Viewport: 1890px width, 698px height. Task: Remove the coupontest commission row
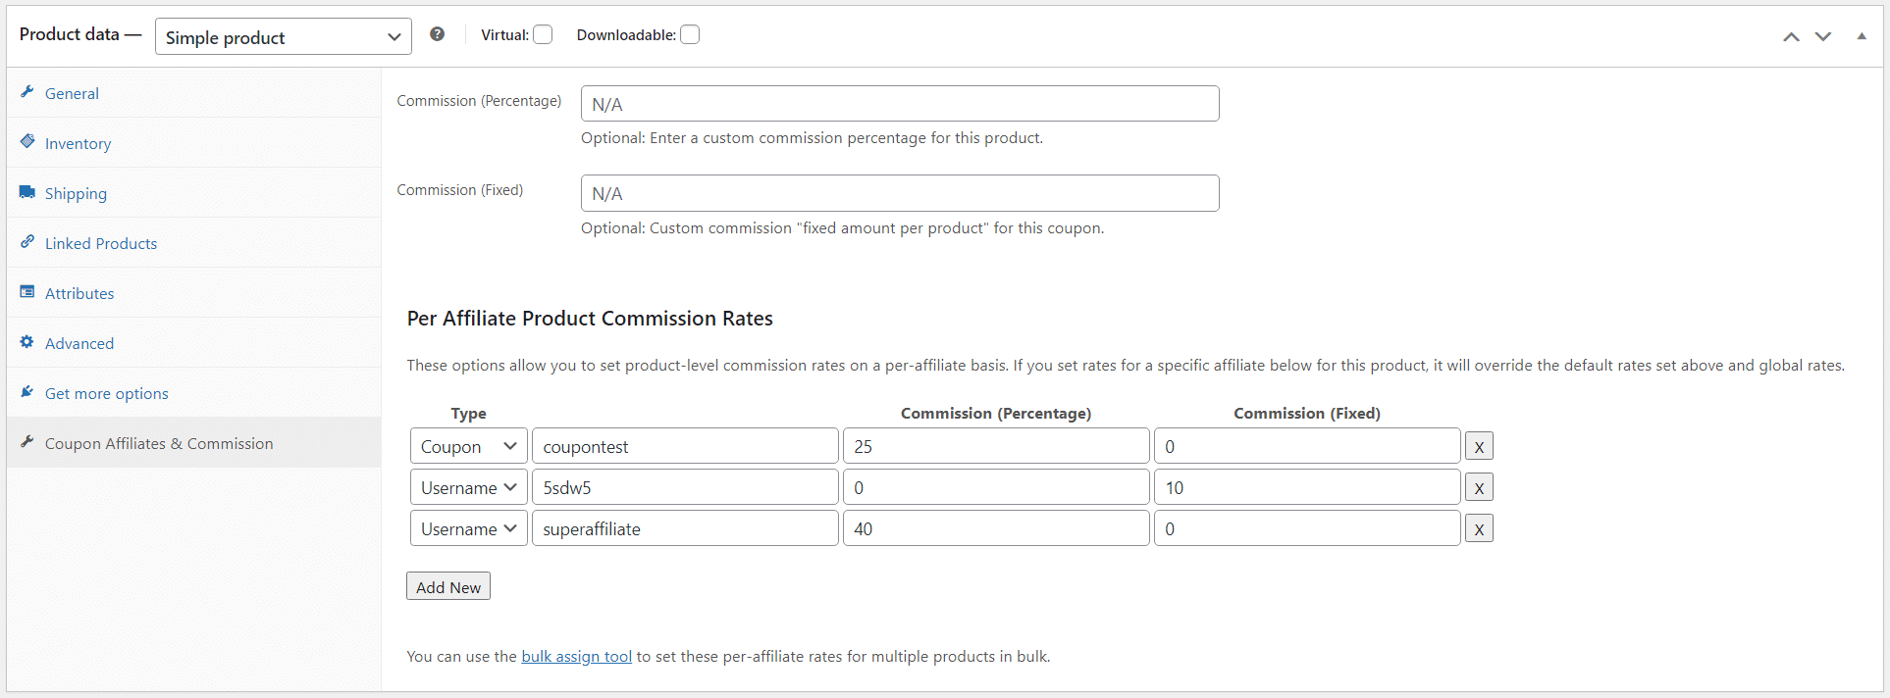coord(1479,446)
